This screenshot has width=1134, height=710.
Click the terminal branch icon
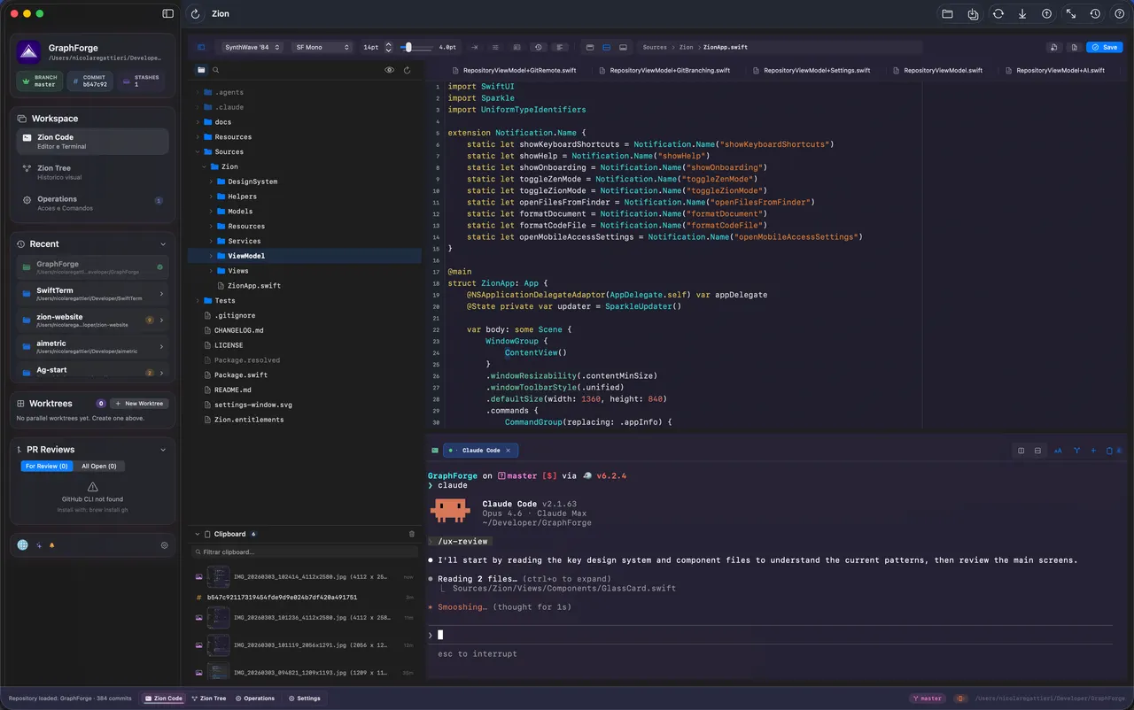click(1076, 451)
